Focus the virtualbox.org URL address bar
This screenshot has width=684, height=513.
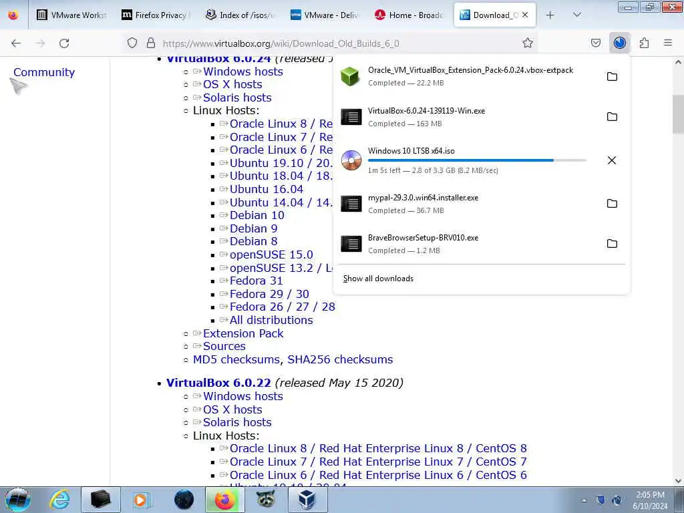tap(281, 43)
